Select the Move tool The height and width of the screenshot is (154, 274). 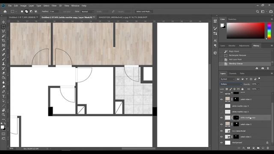point(3,22)
